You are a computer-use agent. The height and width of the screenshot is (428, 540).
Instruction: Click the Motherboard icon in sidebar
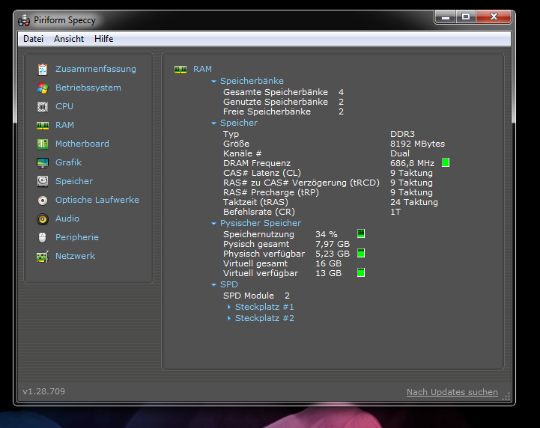(43, 144)
